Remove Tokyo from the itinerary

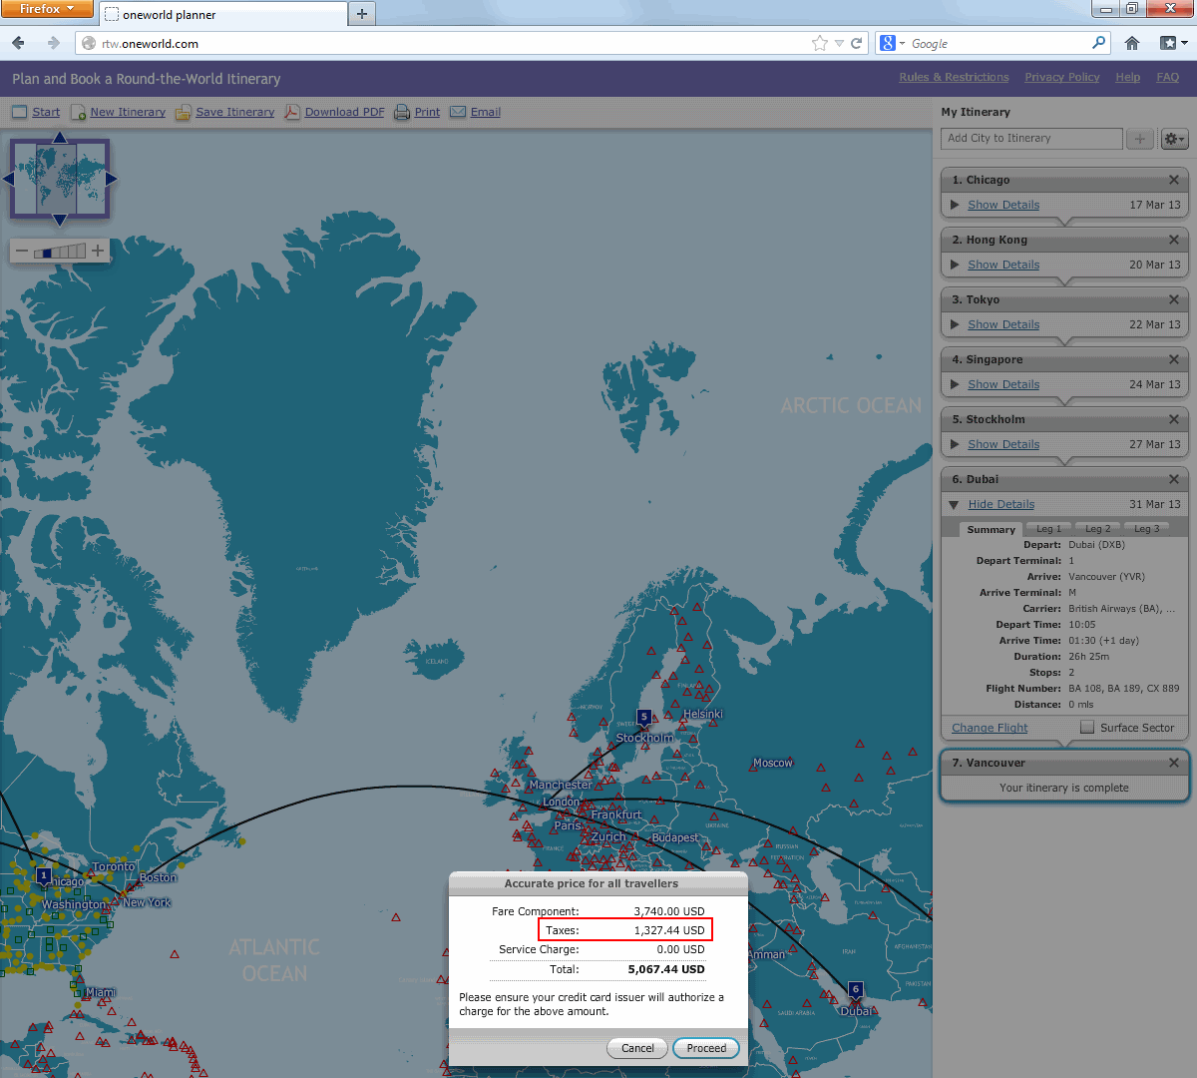pyautogui.click(x=1174, y=299)
